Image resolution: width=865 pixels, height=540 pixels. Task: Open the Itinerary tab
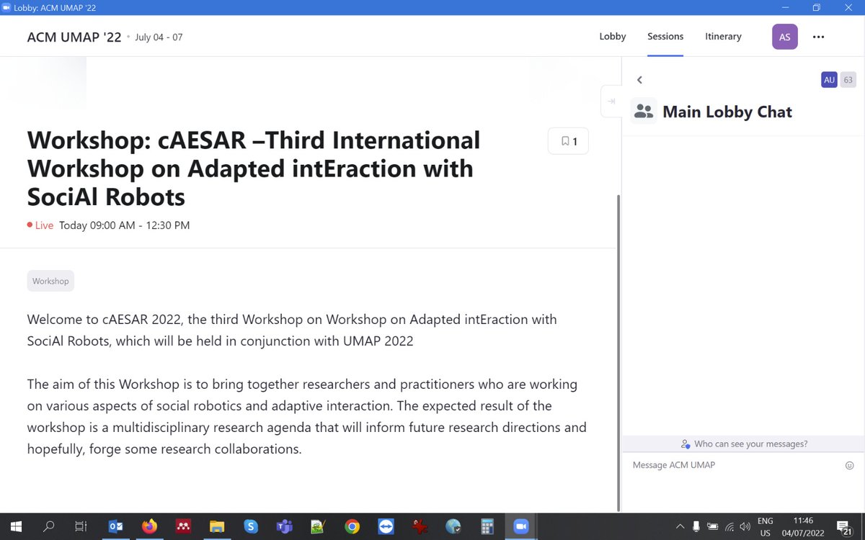tap(723, 36)
